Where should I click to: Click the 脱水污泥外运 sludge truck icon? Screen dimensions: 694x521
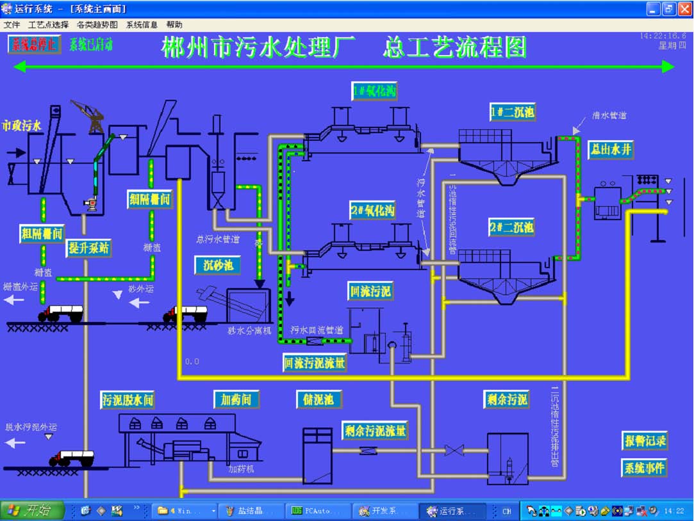tap(72, 458)
